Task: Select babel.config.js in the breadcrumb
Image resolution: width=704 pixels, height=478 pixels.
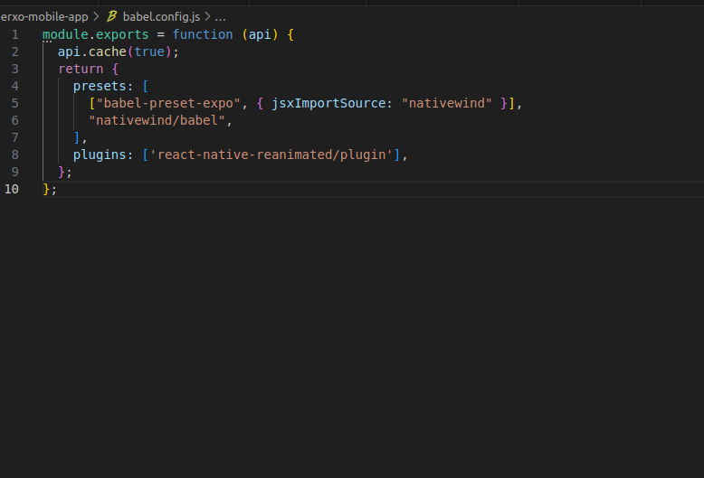Action: (x=161, y=16)
